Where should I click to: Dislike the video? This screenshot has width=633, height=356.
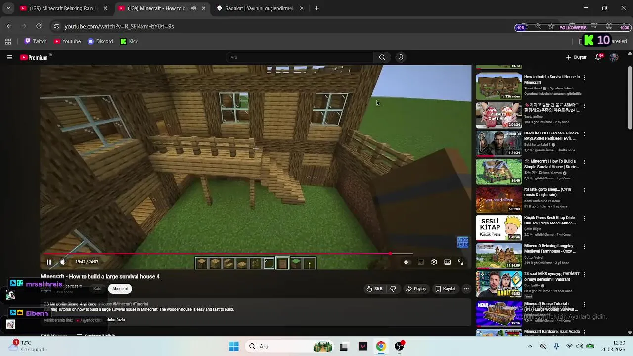tap(393, 289)
